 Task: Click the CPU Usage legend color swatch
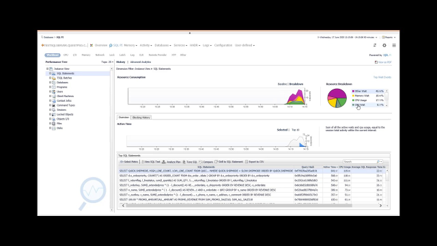(x=354, y=100)
